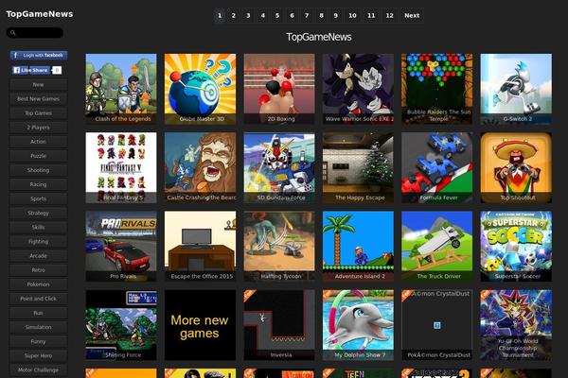Open My Dolphin Show 7
Viewport: 568px width, 378px height.
[358, 325]
